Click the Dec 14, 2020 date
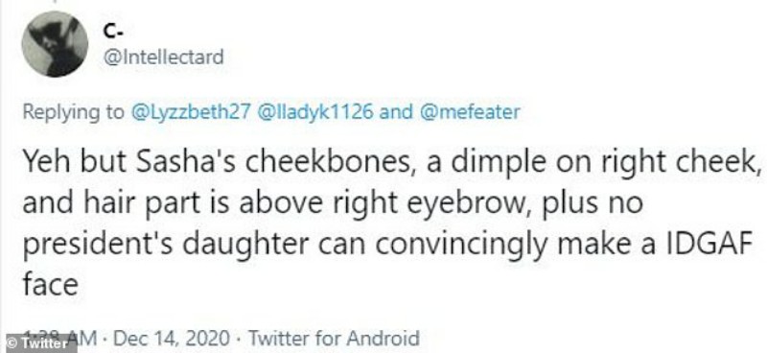 click(172, 339)
